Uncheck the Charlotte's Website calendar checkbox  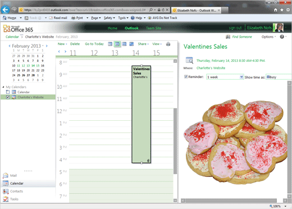click(x=8, y=97)
